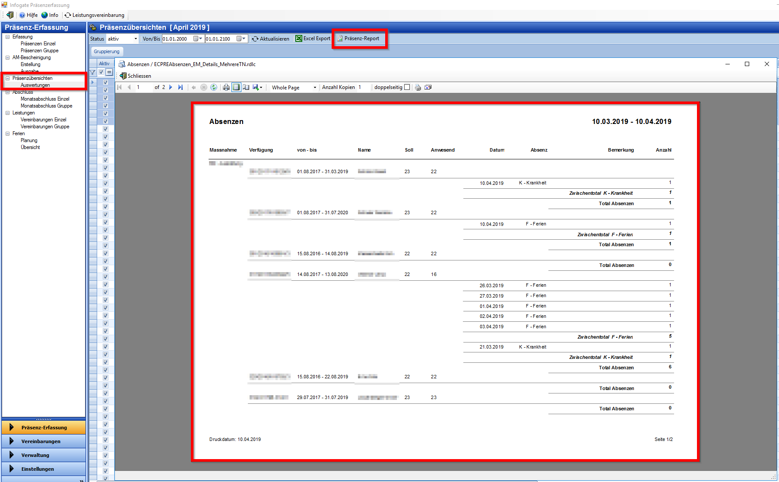Screen dimensions: 779x482
Task: Export list via Excel Export
Action: (313, 38)
